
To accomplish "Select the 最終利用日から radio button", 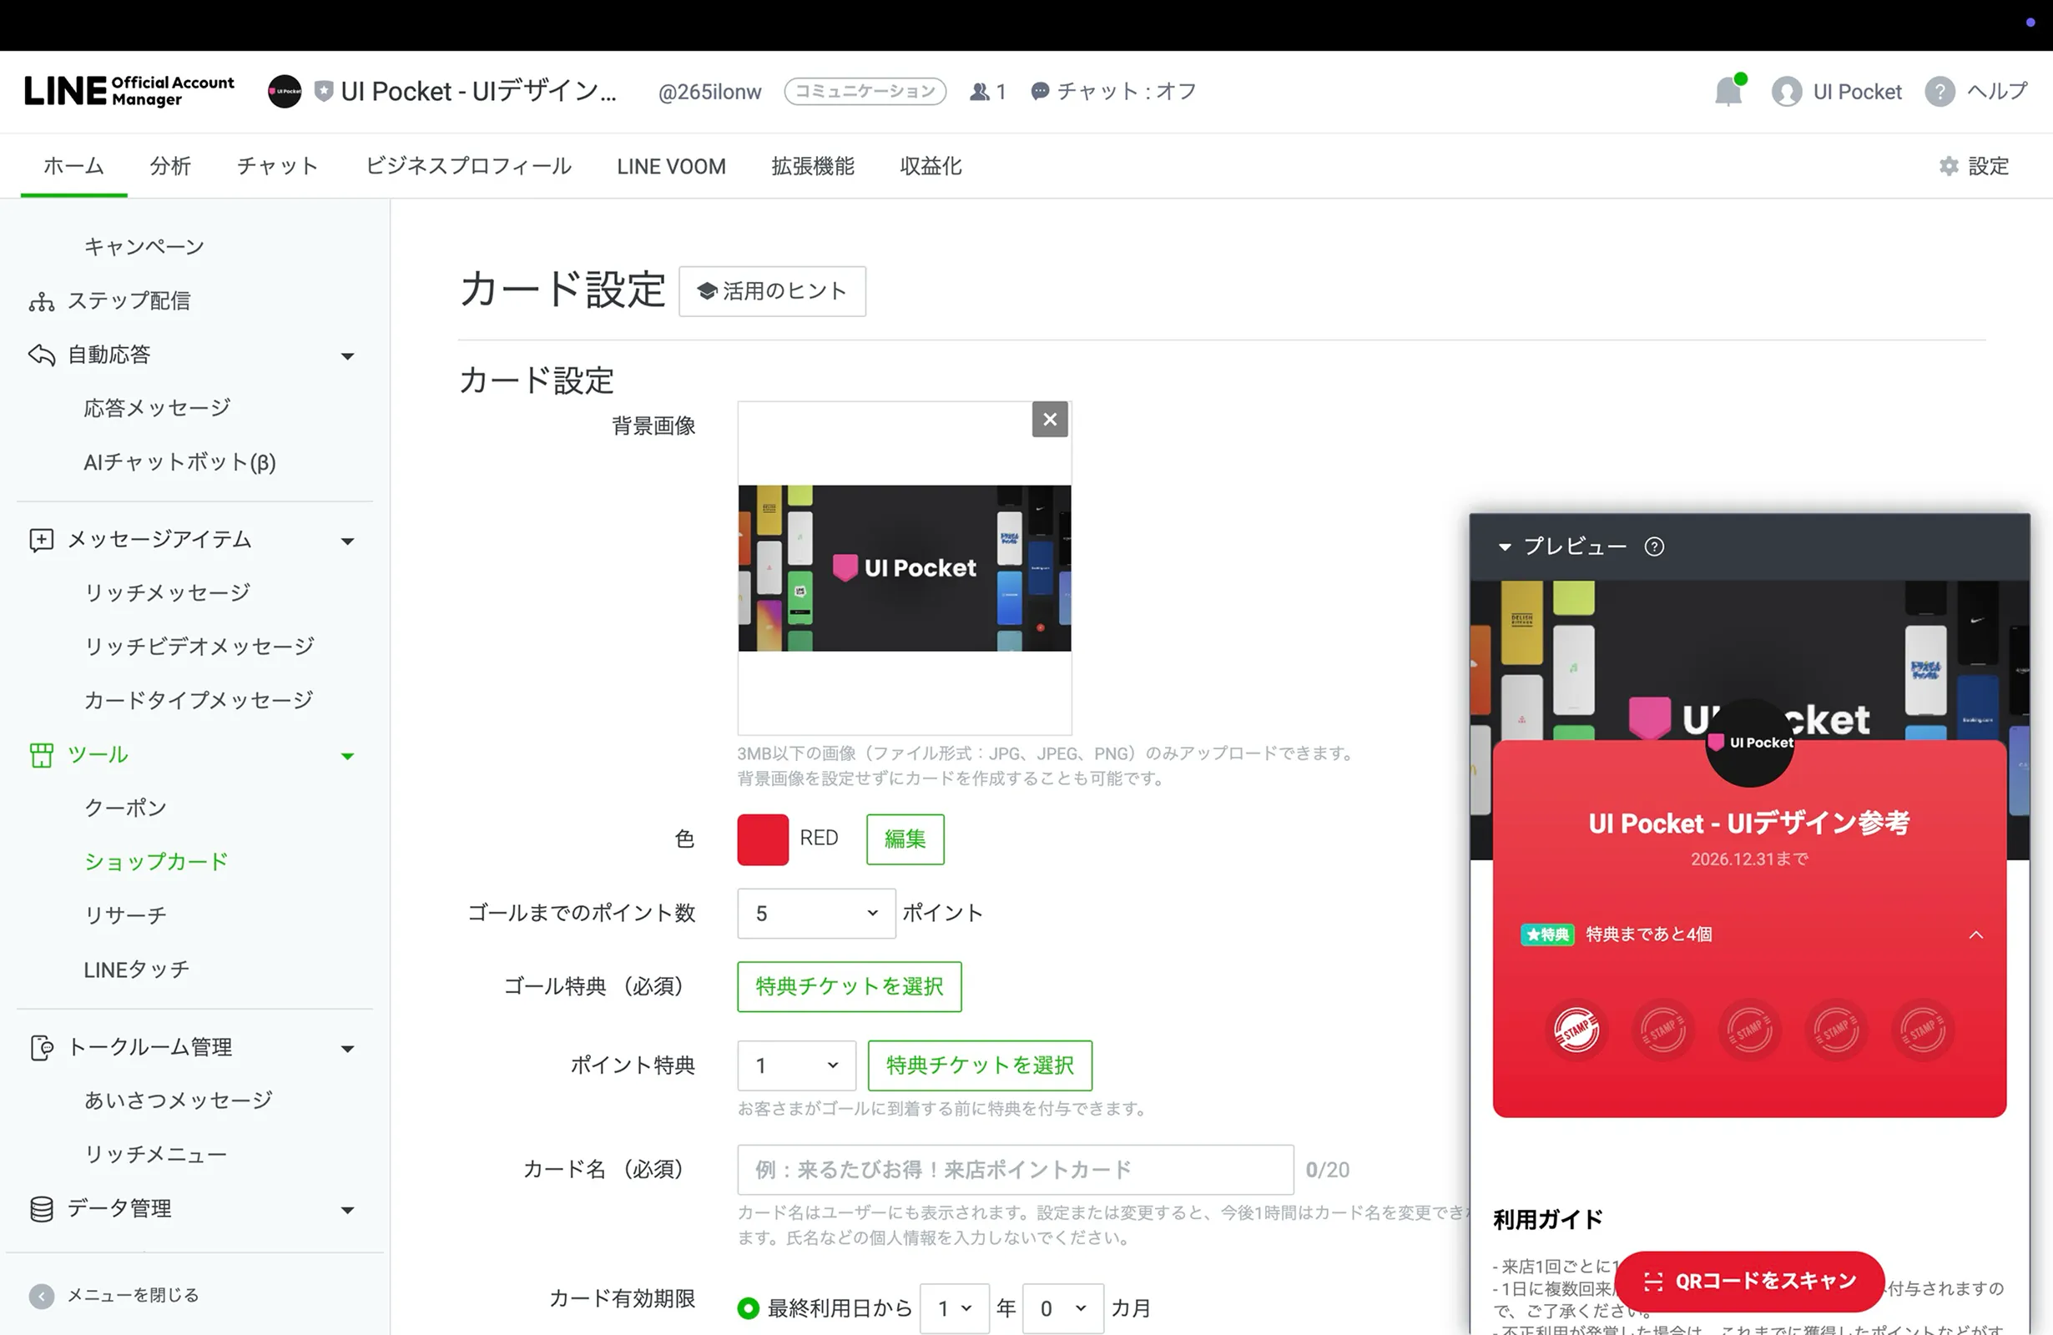I will click(x=747, y=1308).
